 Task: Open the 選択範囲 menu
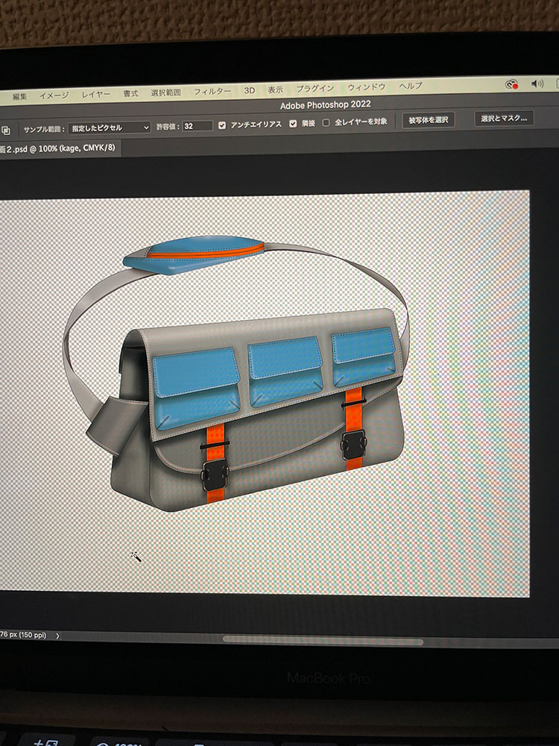click(x=165, y=93)
